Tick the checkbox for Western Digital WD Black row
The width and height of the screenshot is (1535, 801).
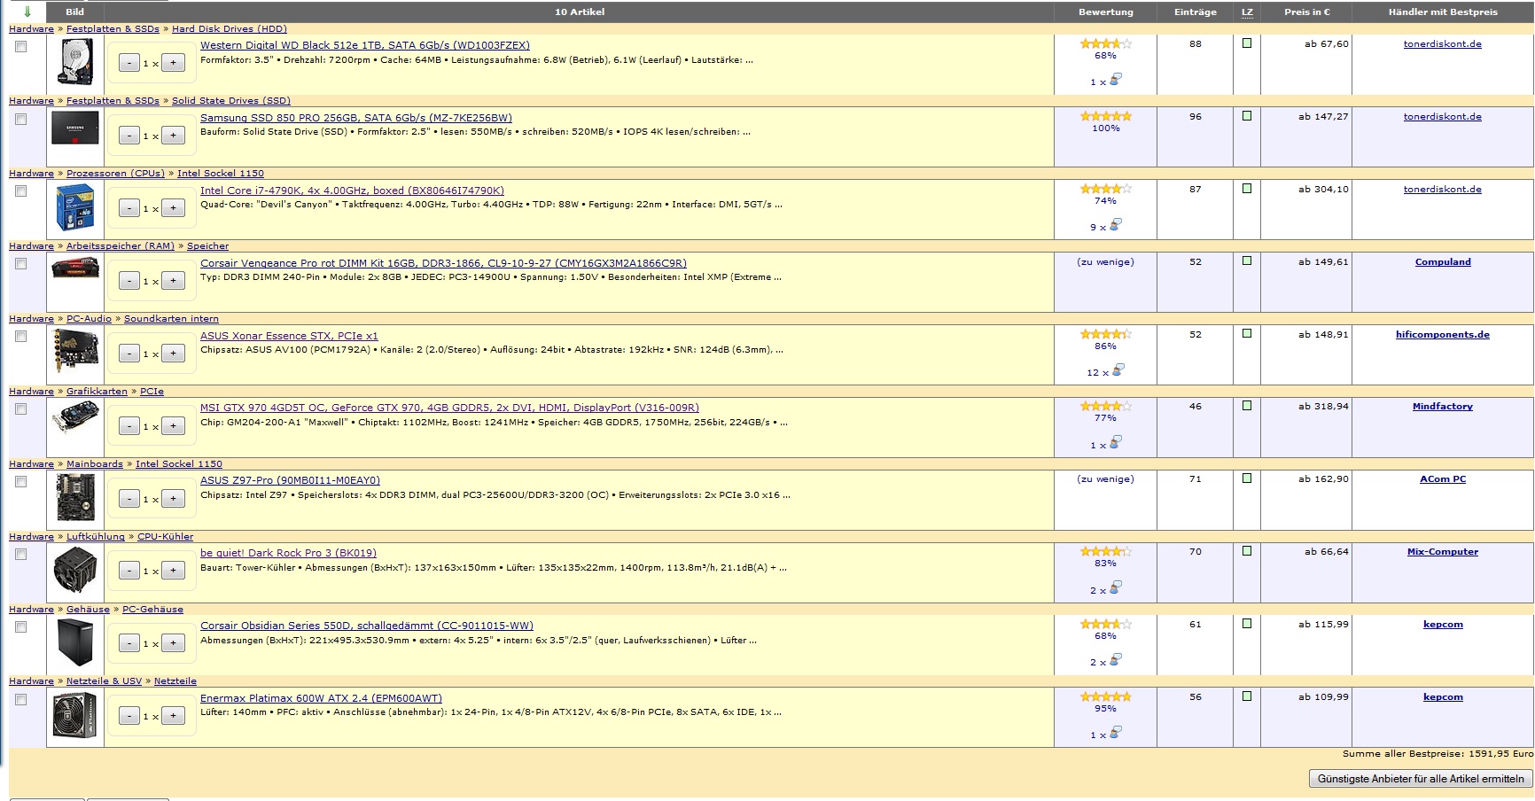(21, 47)
